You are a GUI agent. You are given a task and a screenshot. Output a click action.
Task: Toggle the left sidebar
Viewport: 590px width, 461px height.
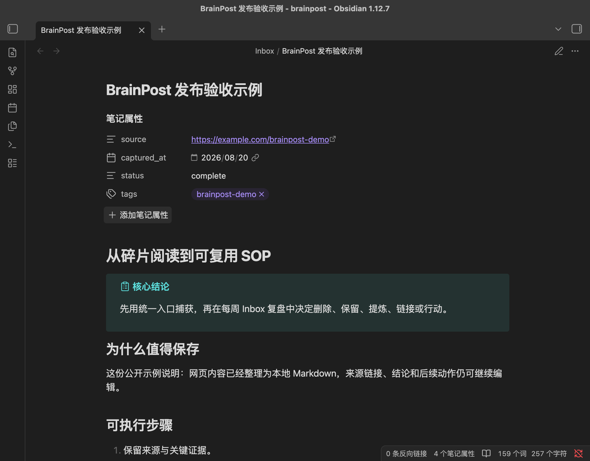pyautogui.click(x=13, y=29)
